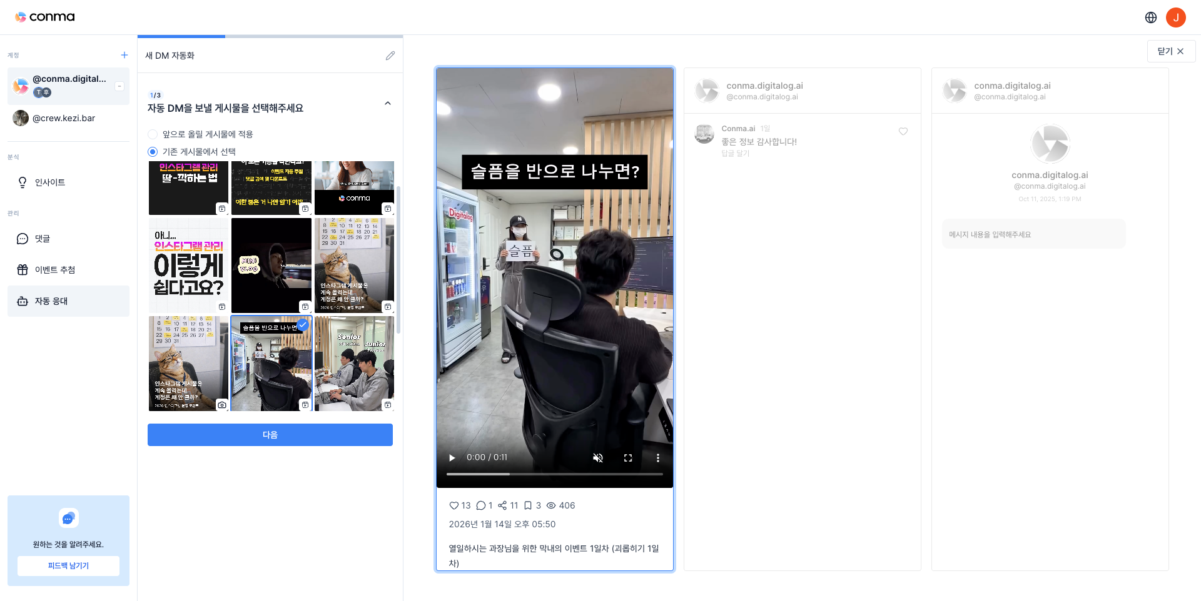Open the video's three-dot options menu
The image size is (1201, 601).
(657, 458)
